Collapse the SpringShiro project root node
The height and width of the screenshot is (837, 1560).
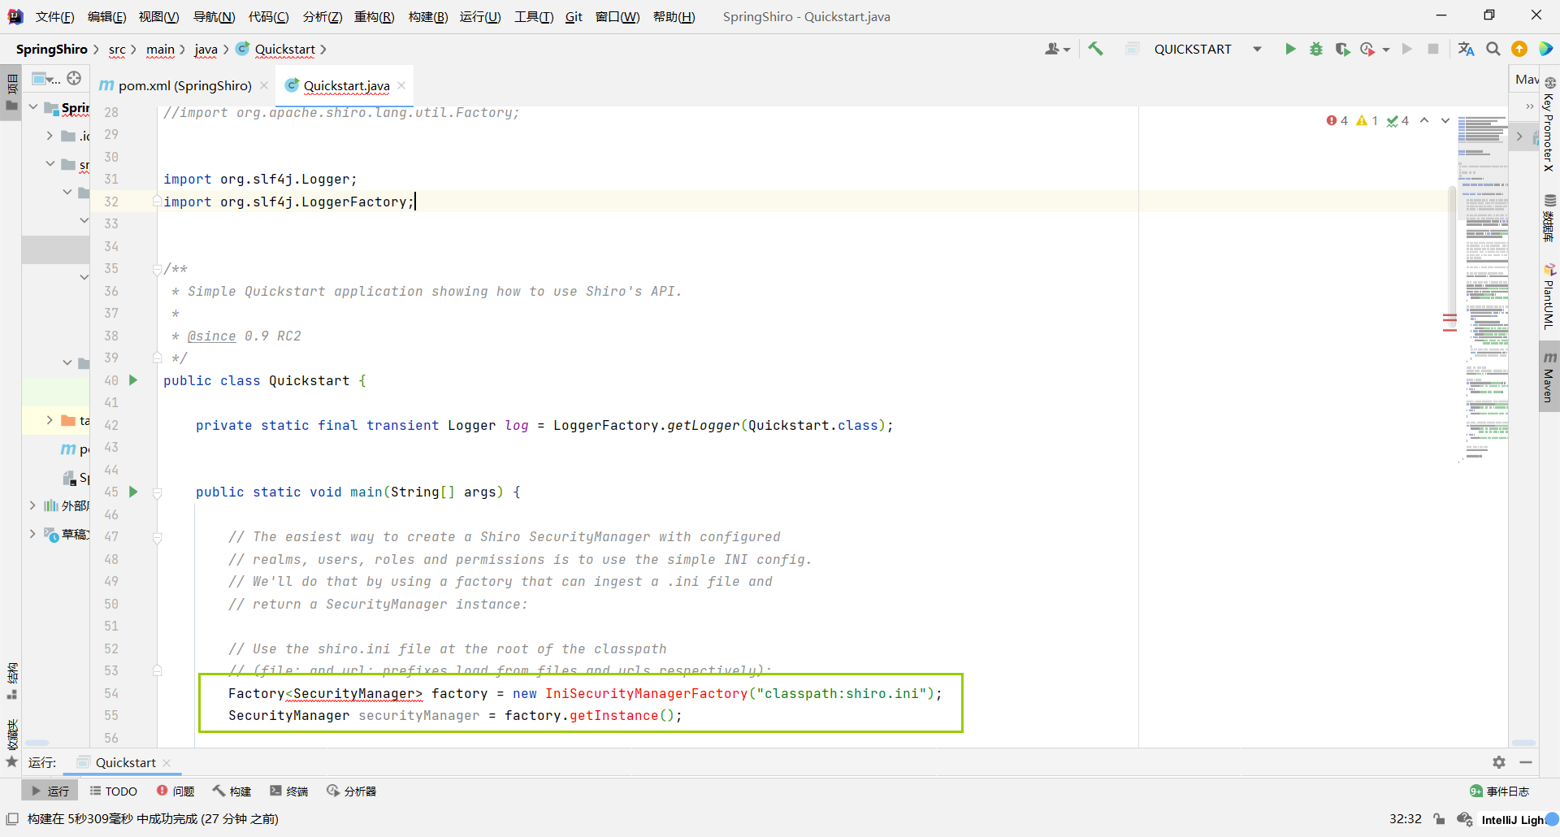[33, 107]
